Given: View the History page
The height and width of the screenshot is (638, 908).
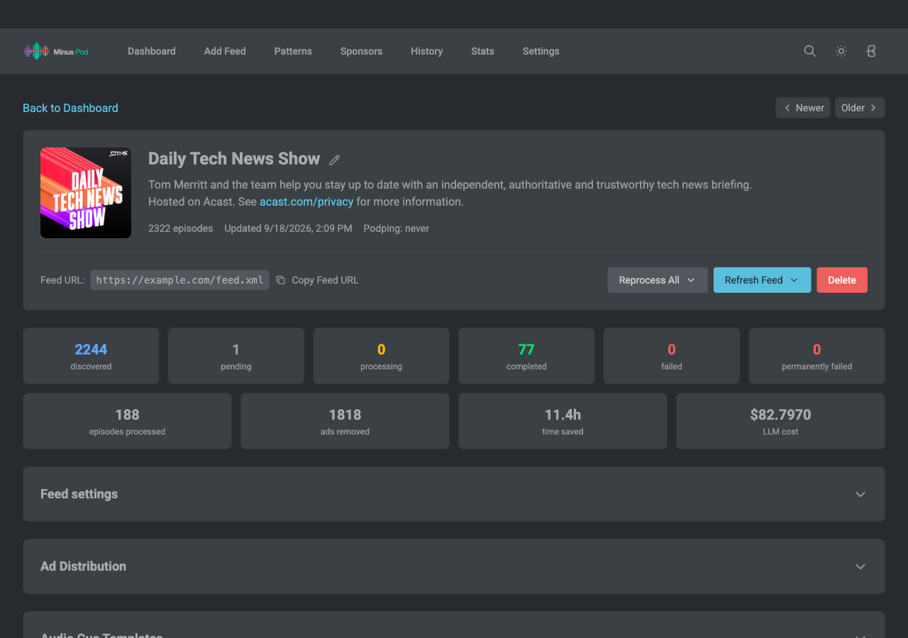Looking at the screenshot, I should [426, 51].
